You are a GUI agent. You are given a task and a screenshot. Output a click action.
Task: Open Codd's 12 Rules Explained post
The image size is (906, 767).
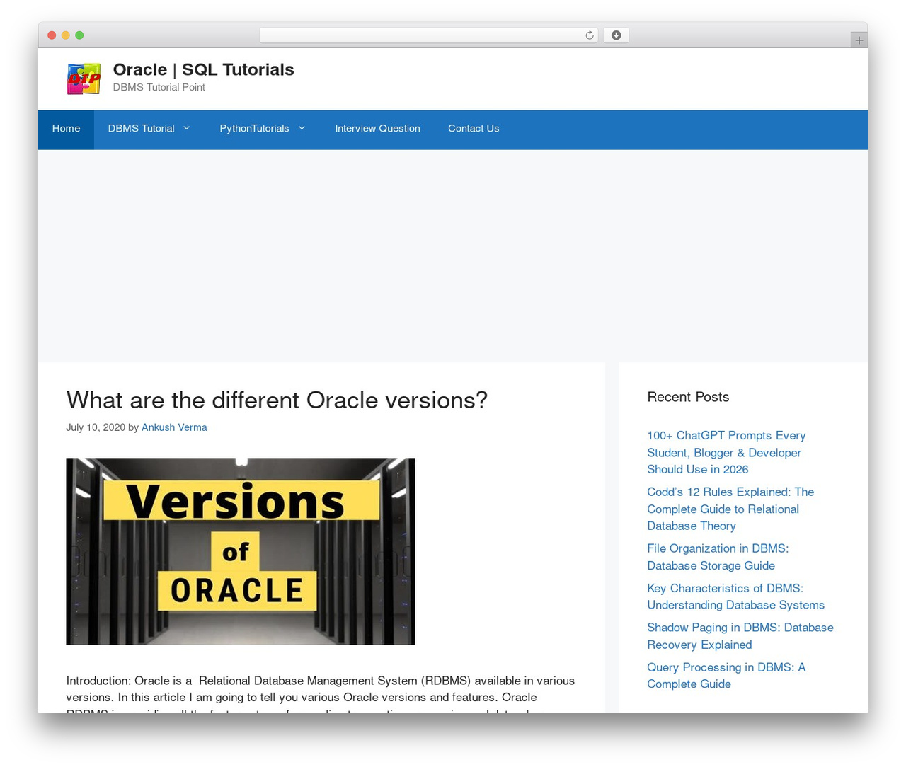pyautogui.click(x=730, y=509)
